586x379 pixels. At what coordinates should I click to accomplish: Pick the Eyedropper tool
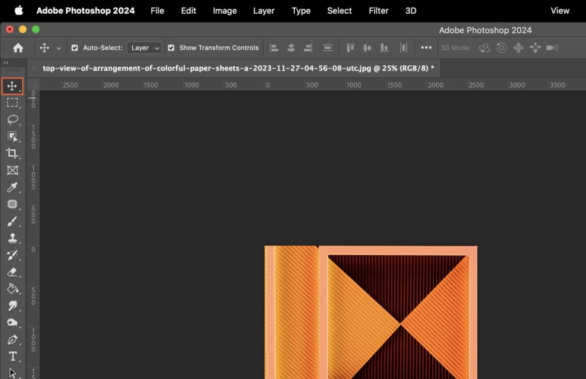pos(13,187)
